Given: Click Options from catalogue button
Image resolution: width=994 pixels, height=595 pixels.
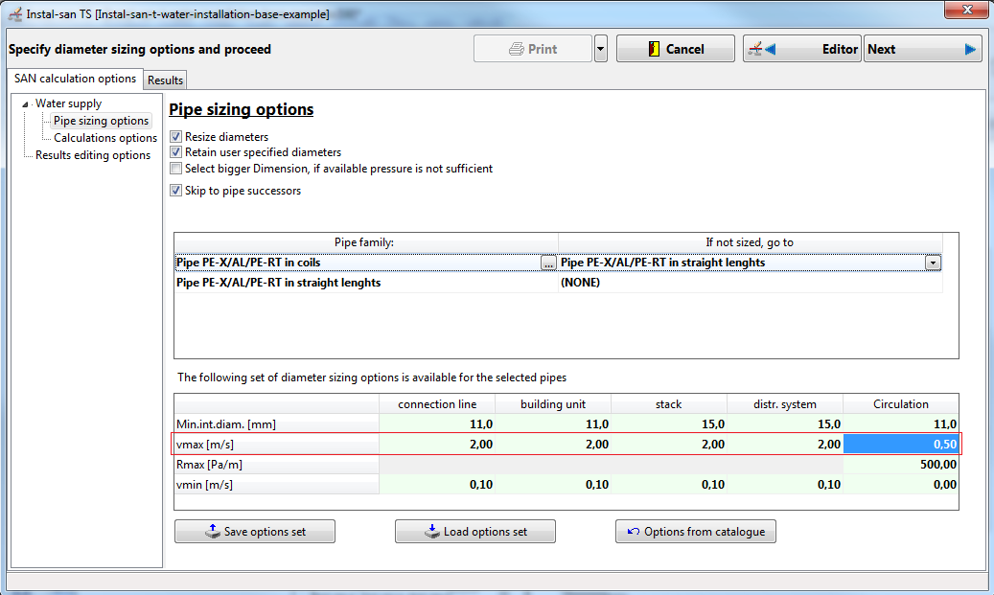Looking at the screenshot, I should coord(696,532).
